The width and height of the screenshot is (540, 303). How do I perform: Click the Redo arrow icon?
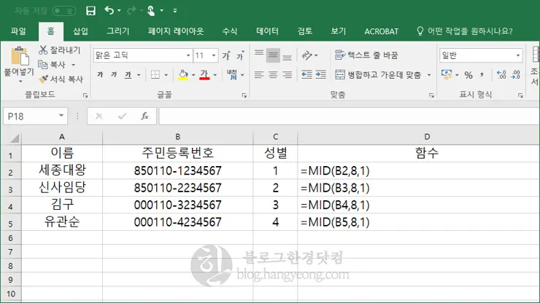[131, 11]
